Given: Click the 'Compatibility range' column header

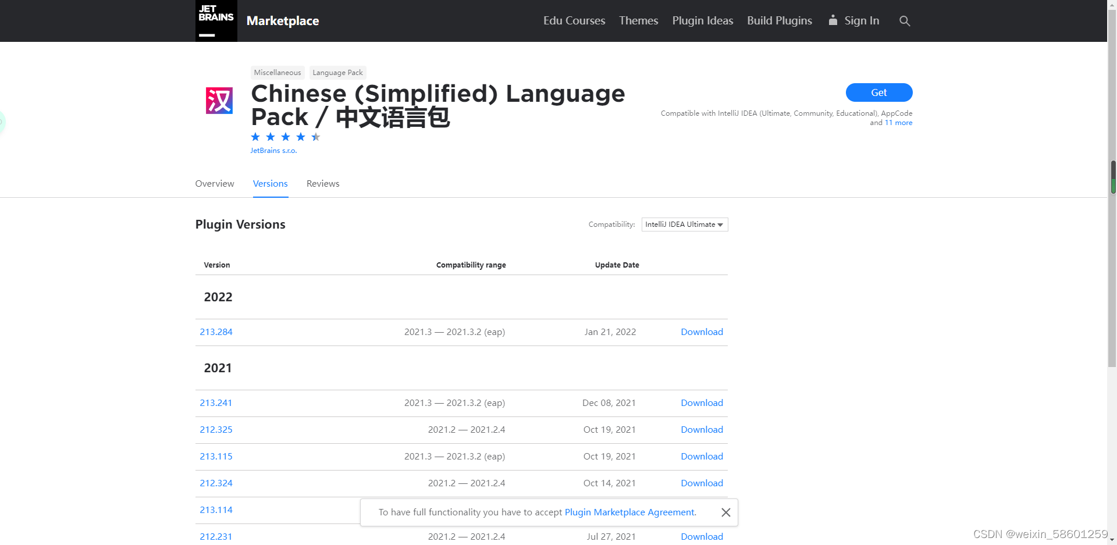Looking at the screenshot, I should coord(471,265).
